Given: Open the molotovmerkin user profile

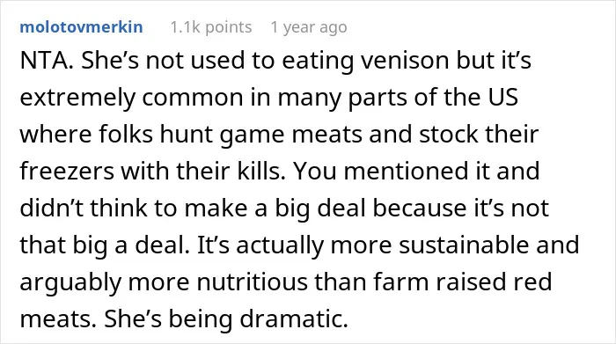Looking at the screenshot, I should 81,27.
